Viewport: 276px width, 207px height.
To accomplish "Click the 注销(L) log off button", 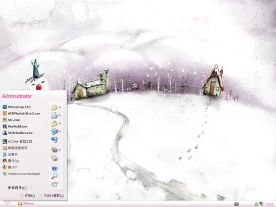I will tap(27, 196).
